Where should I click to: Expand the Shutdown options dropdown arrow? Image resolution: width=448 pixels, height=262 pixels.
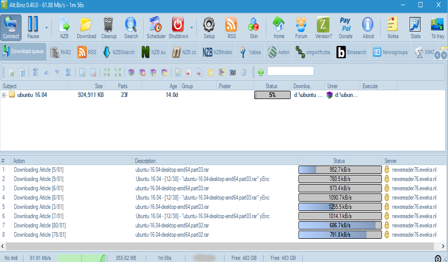point(192,28)
